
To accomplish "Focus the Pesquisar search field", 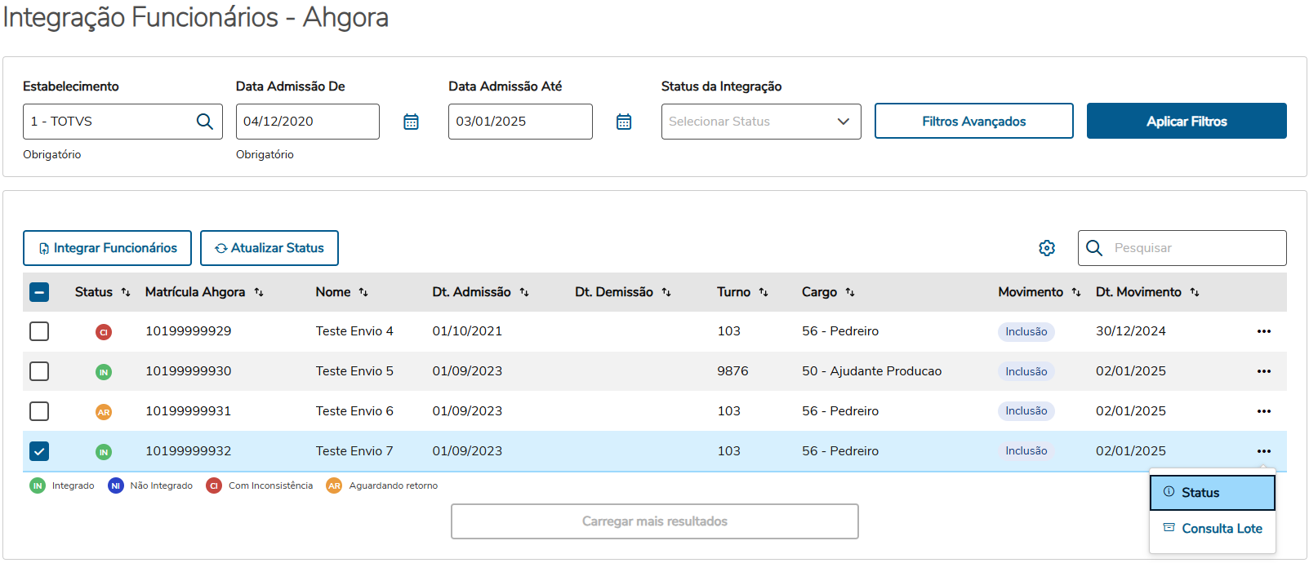I will (x=1194, y=248).
